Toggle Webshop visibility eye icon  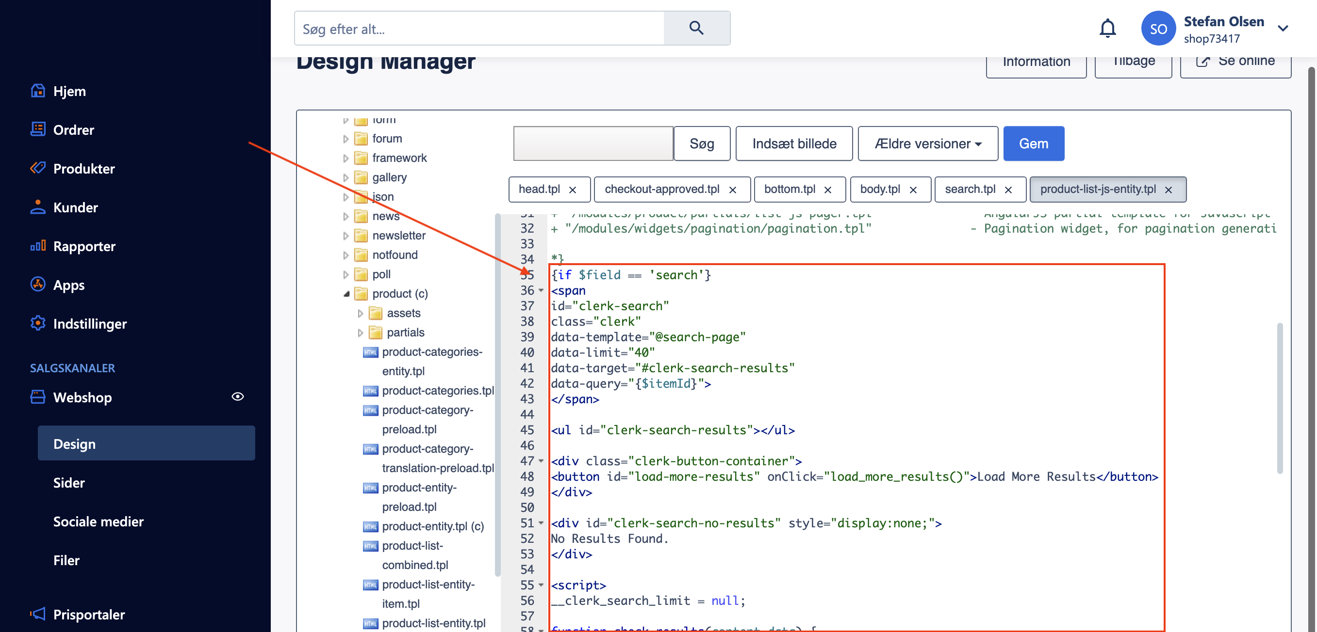(x=238, y=396)
